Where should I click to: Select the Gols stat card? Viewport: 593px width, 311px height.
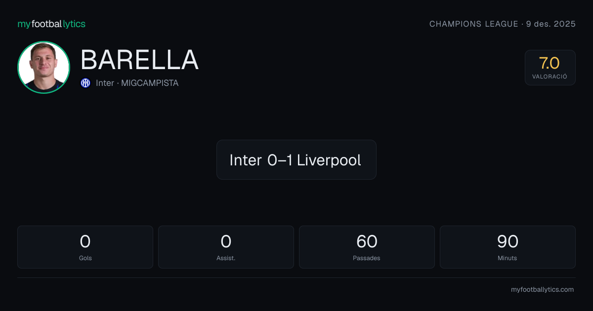[85, 247]
